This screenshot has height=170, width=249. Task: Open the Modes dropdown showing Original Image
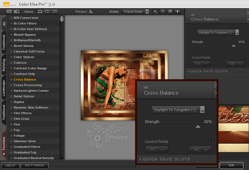coord(135,12)
